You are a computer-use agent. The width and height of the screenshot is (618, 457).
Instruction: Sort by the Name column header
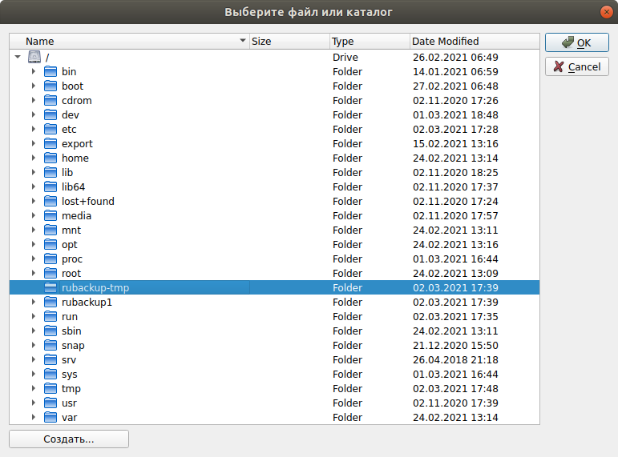(128, 41)
